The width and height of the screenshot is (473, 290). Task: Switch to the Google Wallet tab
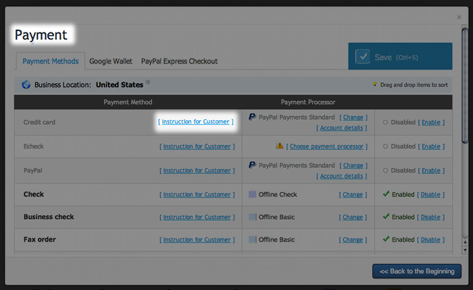[x=111, y=61]
